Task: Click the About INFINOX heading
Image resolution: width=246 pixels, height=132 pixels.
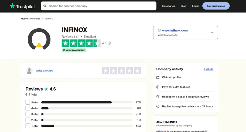Action: (167, 122)
